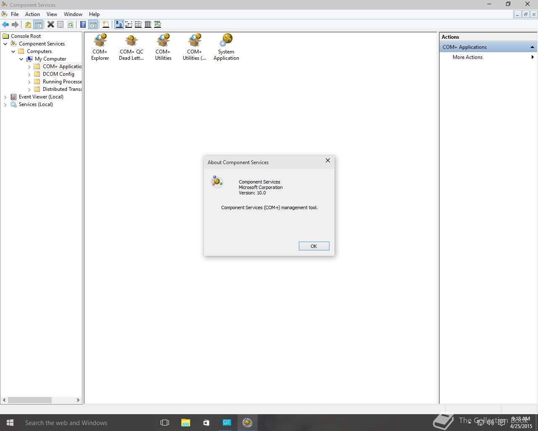Expand the DCOM Config tree node

pos(29,74)
